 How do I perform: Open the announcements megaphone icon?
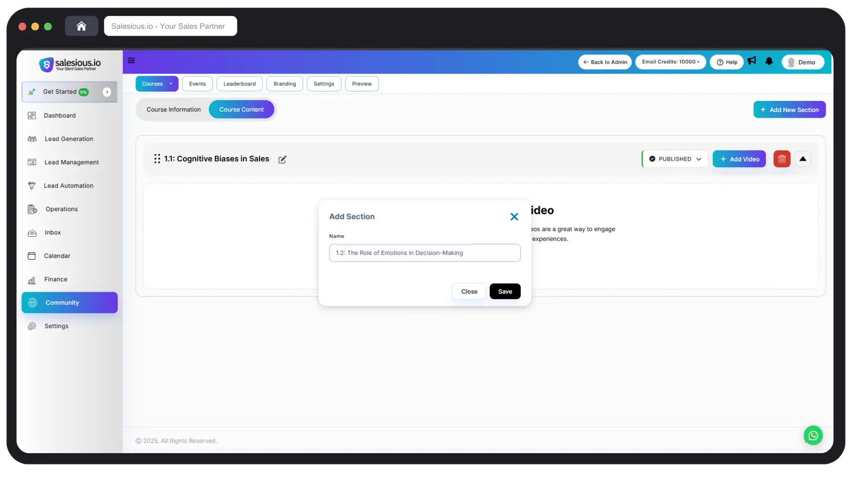coord(752,61)
